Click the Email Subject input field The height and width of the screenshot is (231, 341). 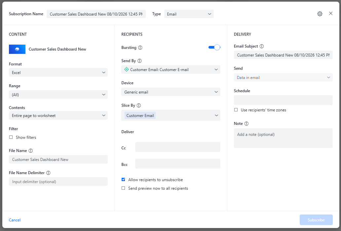tap(283, 55)
